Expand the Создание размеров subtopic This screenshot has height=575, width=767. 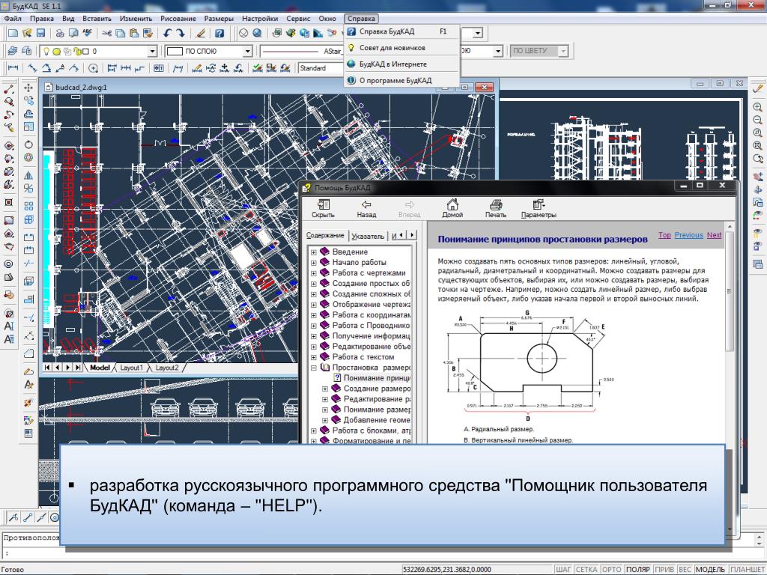pos(325,389)
